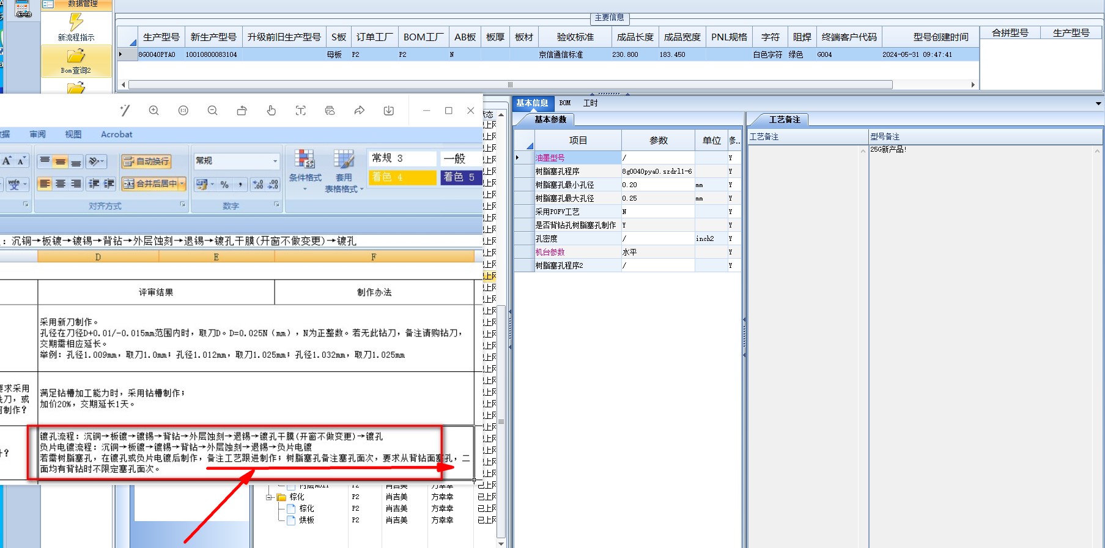Pick the dark blue 着色 5 cell style
Viewport: 1105px width, 548px height.
(x=461, y=177)
